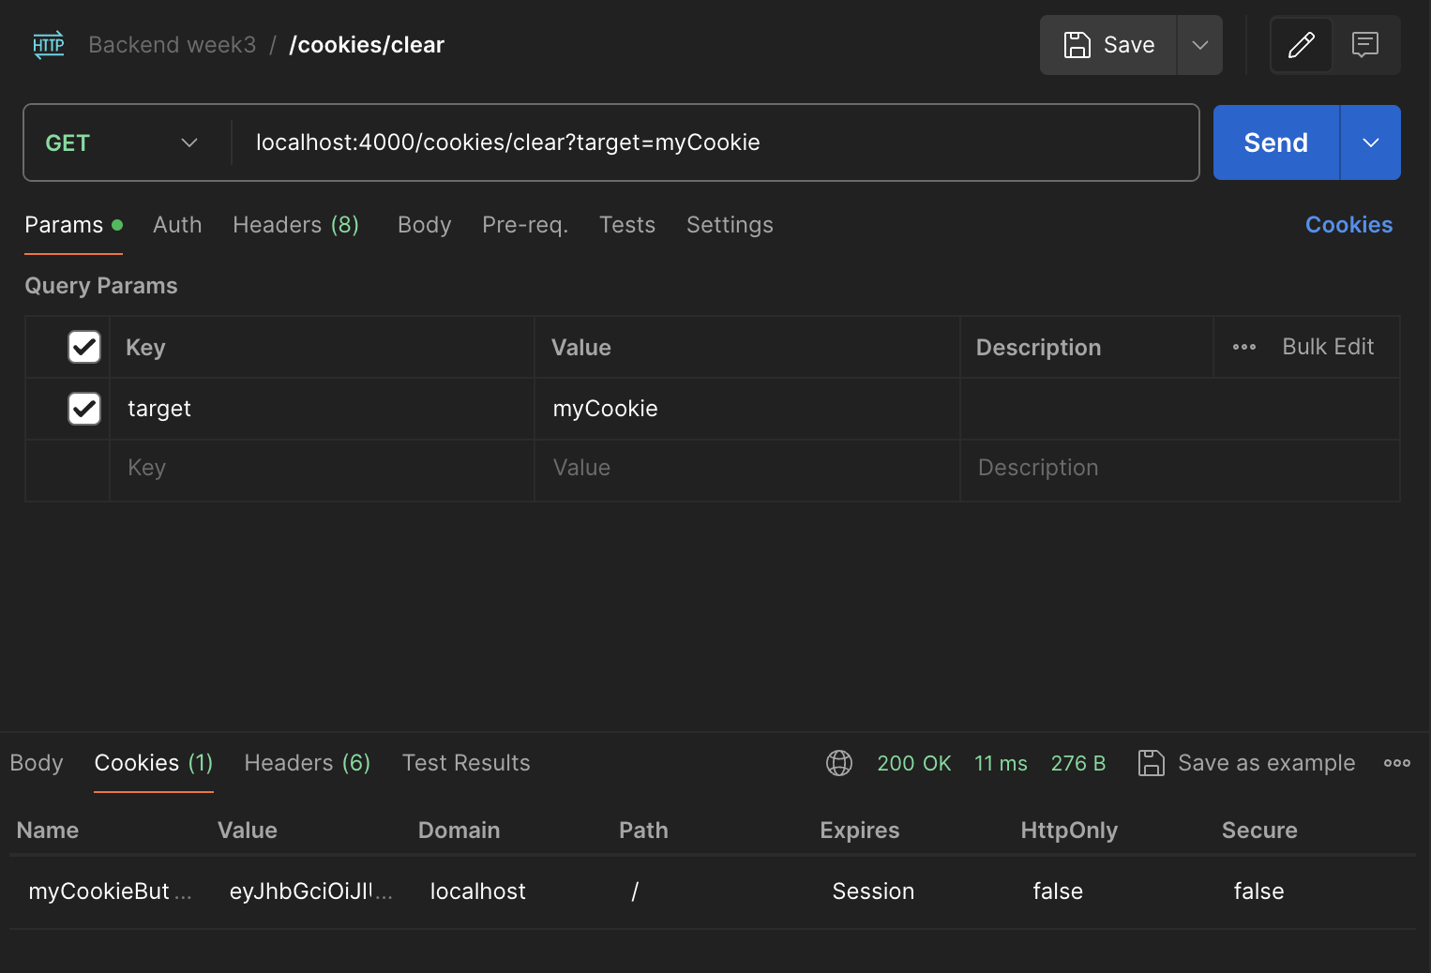Click the /cookies/clear request name
Image resolution: width=1431 pixels, height=973 pixels.
[x=367, y=45]
